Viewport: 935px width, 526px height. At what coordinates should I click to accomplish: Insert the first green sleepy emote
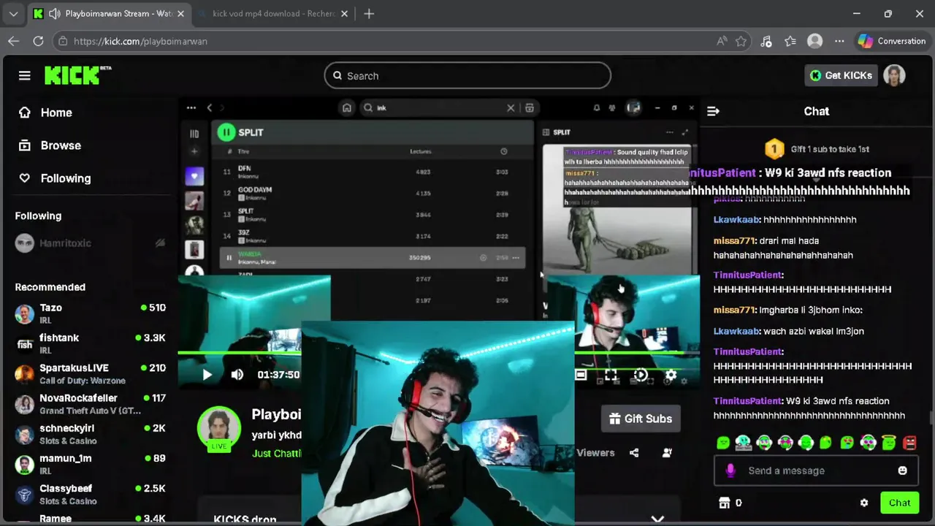coord(723,442)
